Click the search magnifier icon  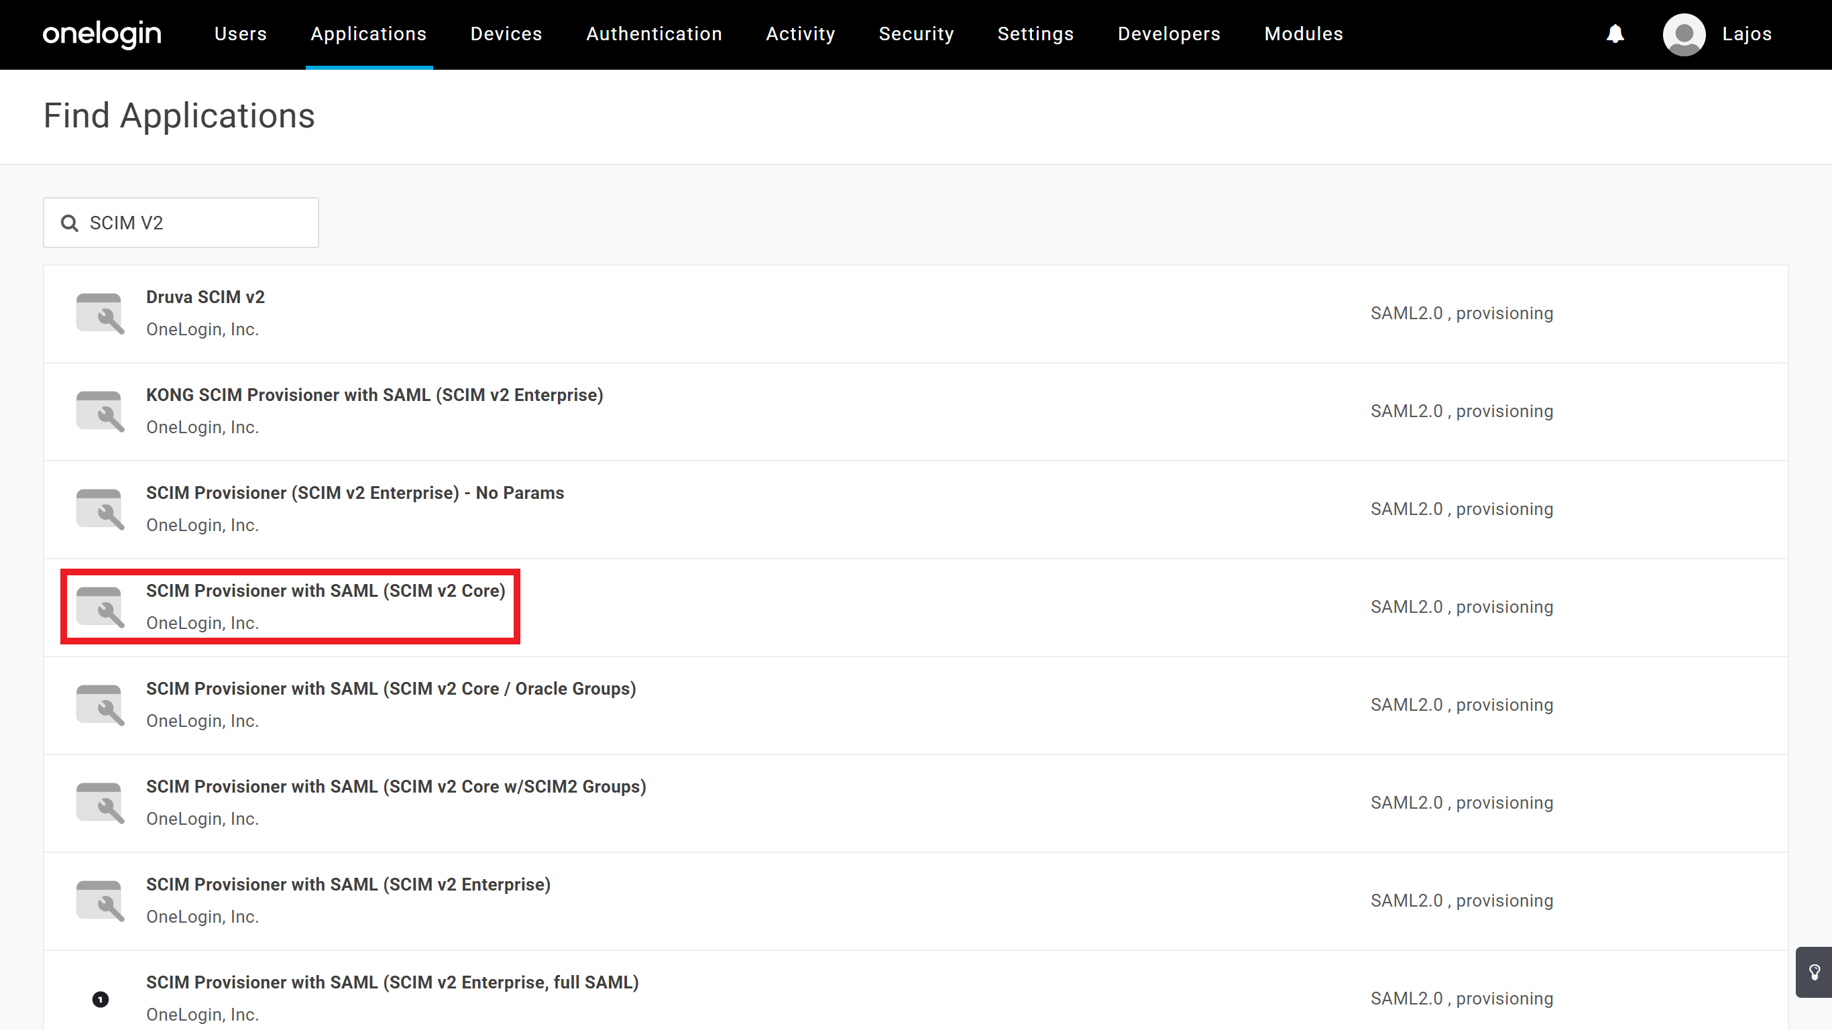point(69,223)
